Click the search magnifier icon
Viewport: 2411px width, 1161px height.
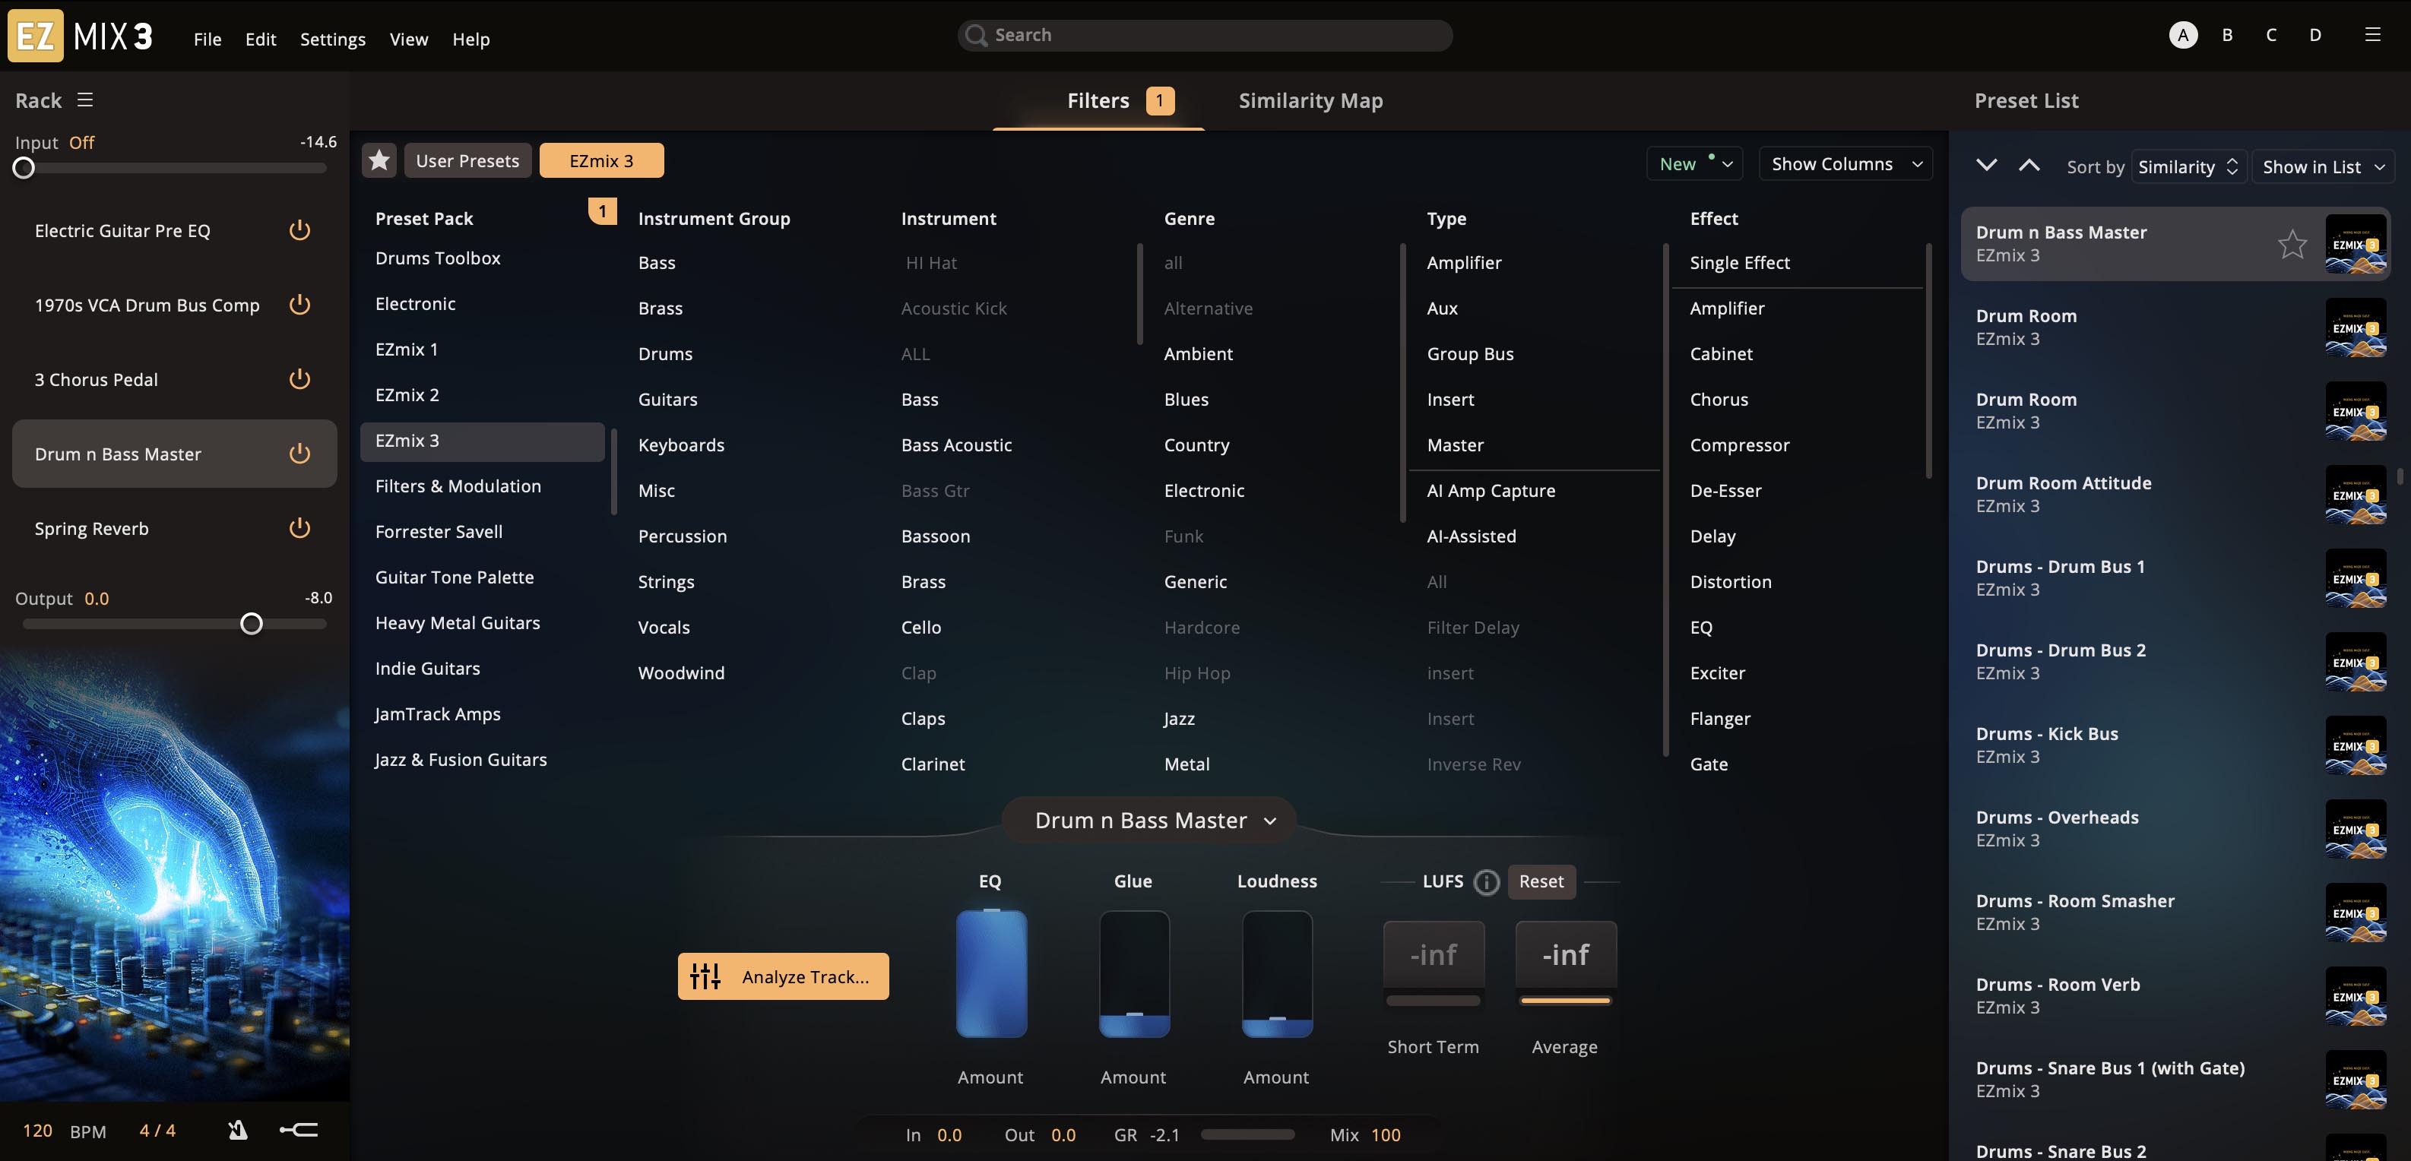click(x=976, y=36)
